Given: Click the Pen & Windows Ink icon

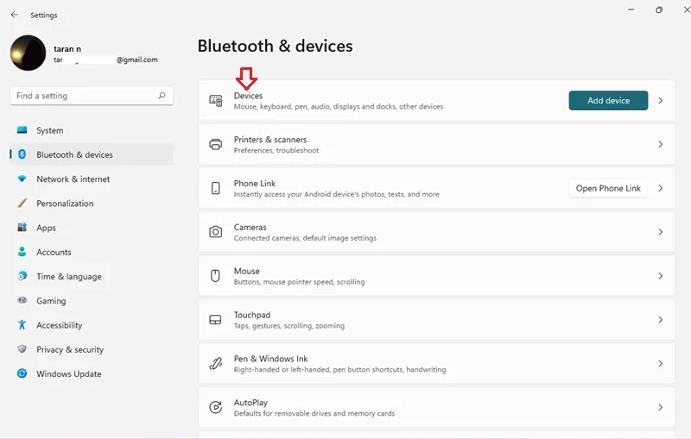Looking at the screenshot, I should [x=215, y=363].
